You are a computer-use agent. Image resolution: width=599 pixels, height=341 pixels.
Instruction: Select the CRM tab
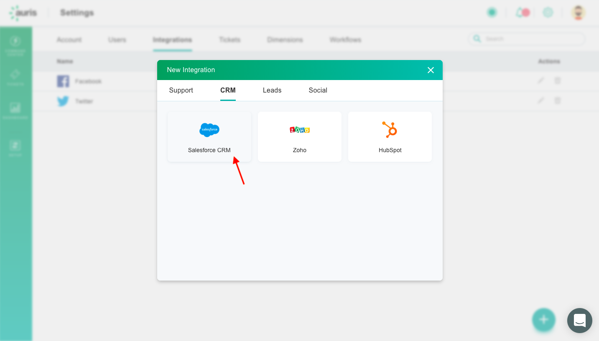[x=228, y=90]
